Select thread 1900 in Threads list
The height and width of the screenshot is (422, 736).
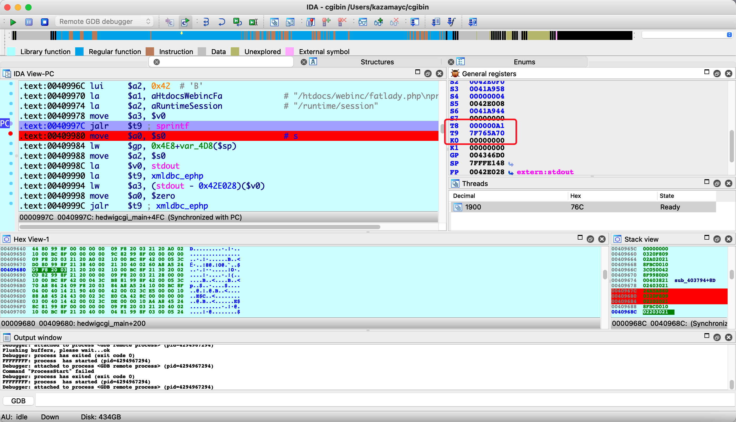click(583, 207)
